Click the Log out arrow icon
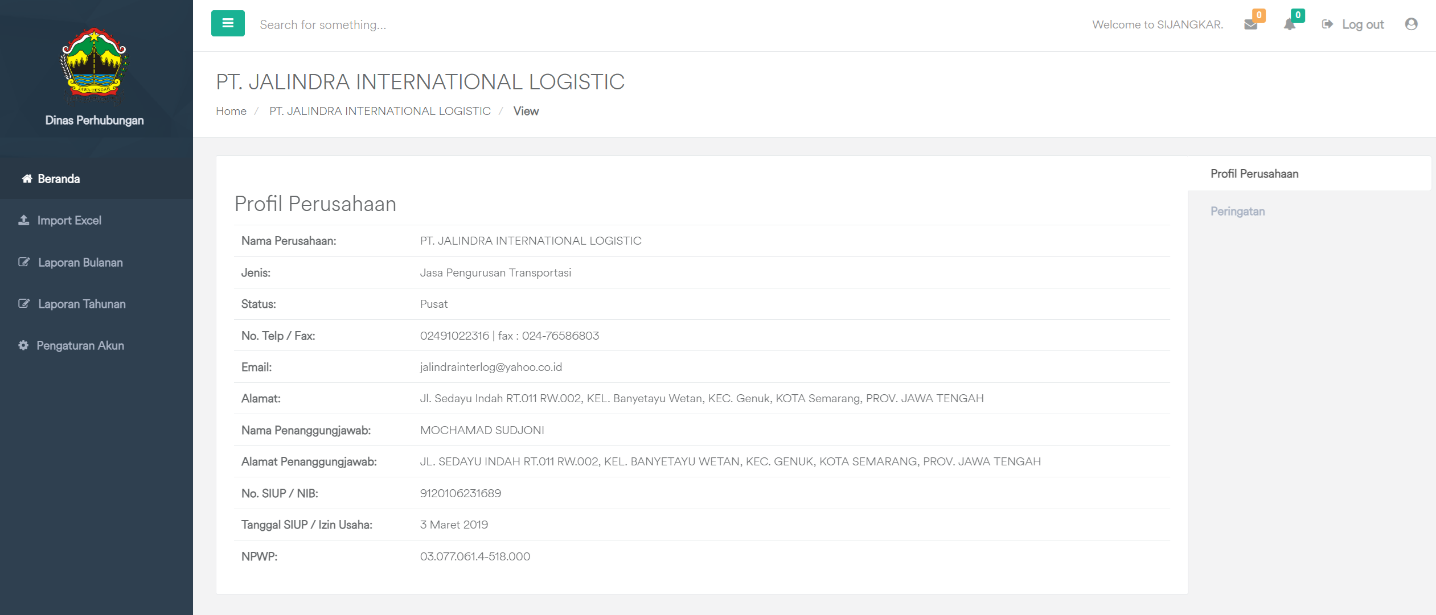1436x615 pixels. [x=1327, y=24]
